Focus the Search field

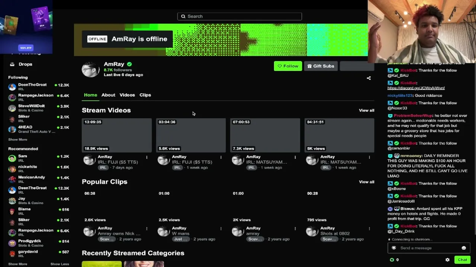coord(239,16)
